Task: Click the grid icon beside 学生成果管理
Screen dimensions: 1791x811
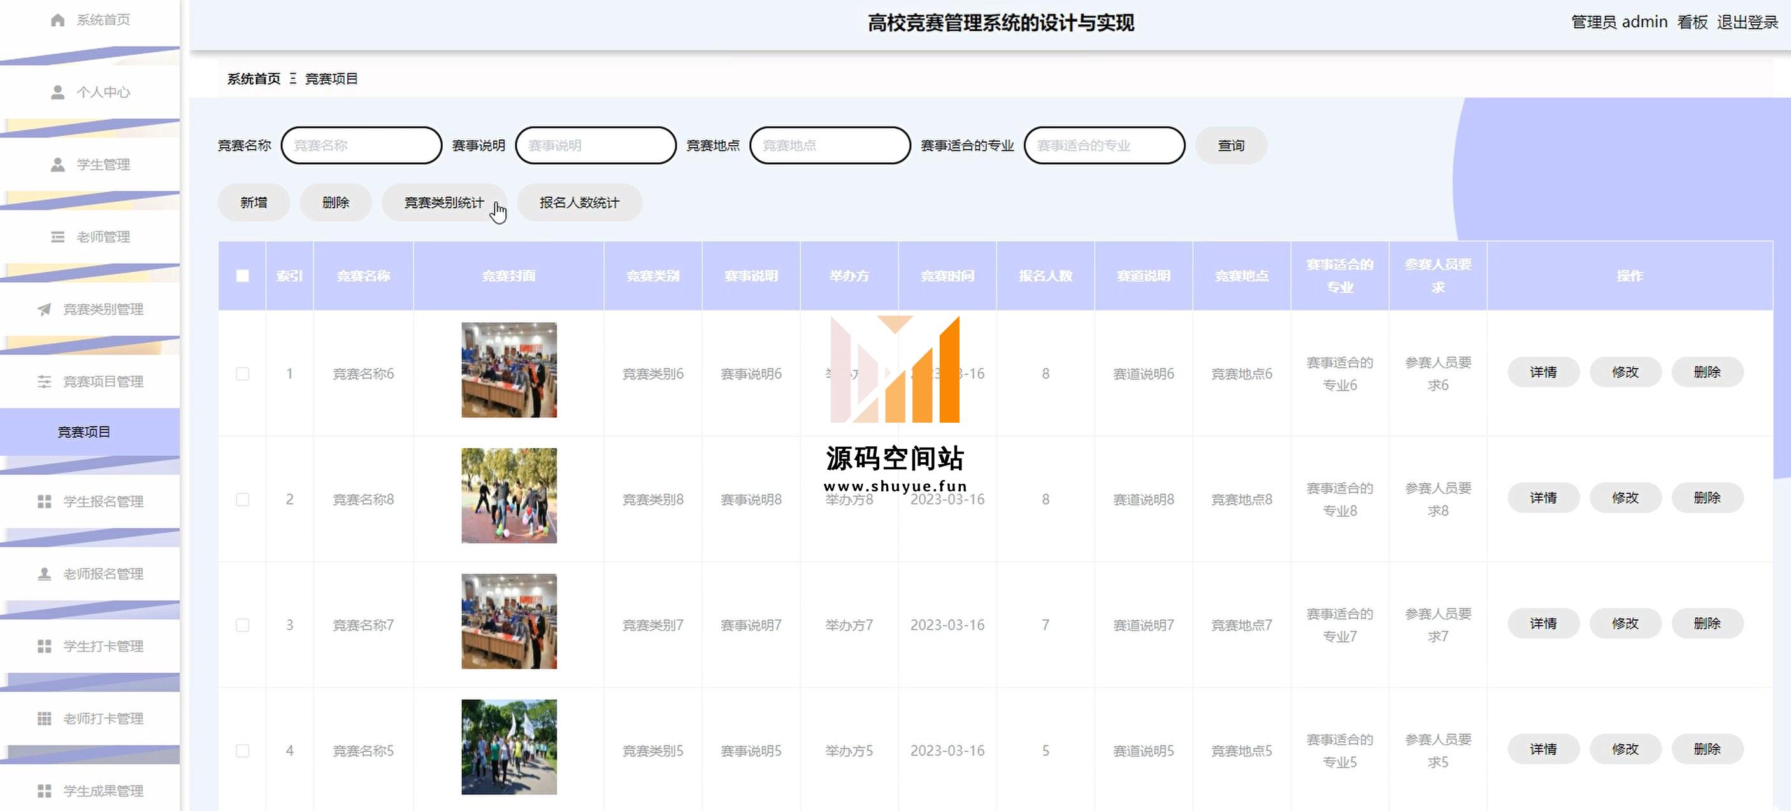Action: (x=45, y=791)
